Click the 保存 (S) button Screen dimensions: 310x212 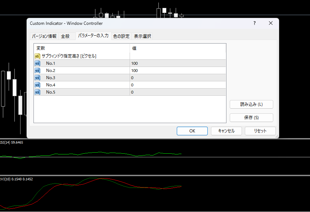pos(251,118)
